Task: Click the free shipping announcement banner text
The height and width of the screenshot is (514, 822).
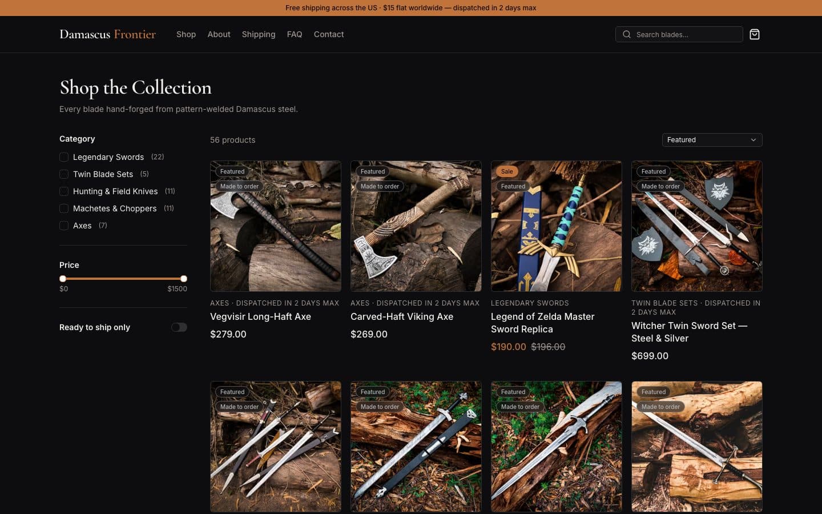Action: (411, 8)
